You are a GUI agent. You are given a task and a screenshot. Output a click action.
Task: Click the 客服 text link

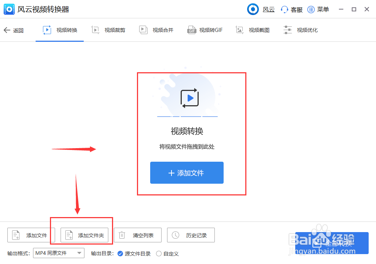297,10
